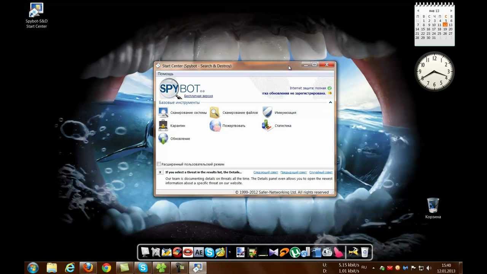Screen dimensions: 487x274
Task: Open Корзина recycle bin on desktop
Action: click(433, 208)
